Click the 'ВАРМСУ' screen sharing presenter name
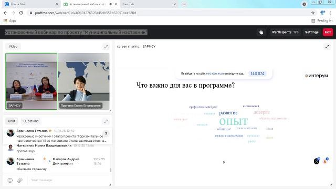 pos(149,47)
